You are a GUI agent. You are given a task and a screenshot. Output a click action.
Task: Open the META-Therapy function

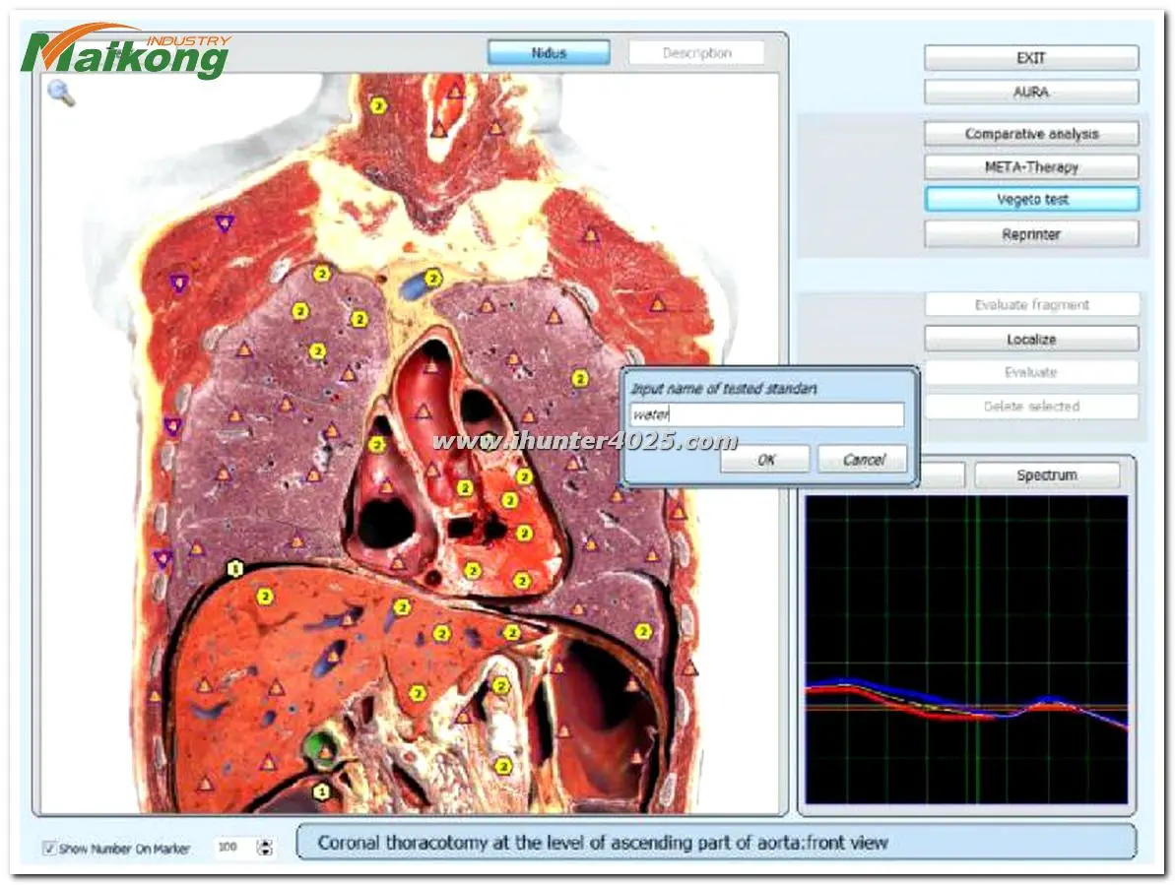pos(1031,167)
